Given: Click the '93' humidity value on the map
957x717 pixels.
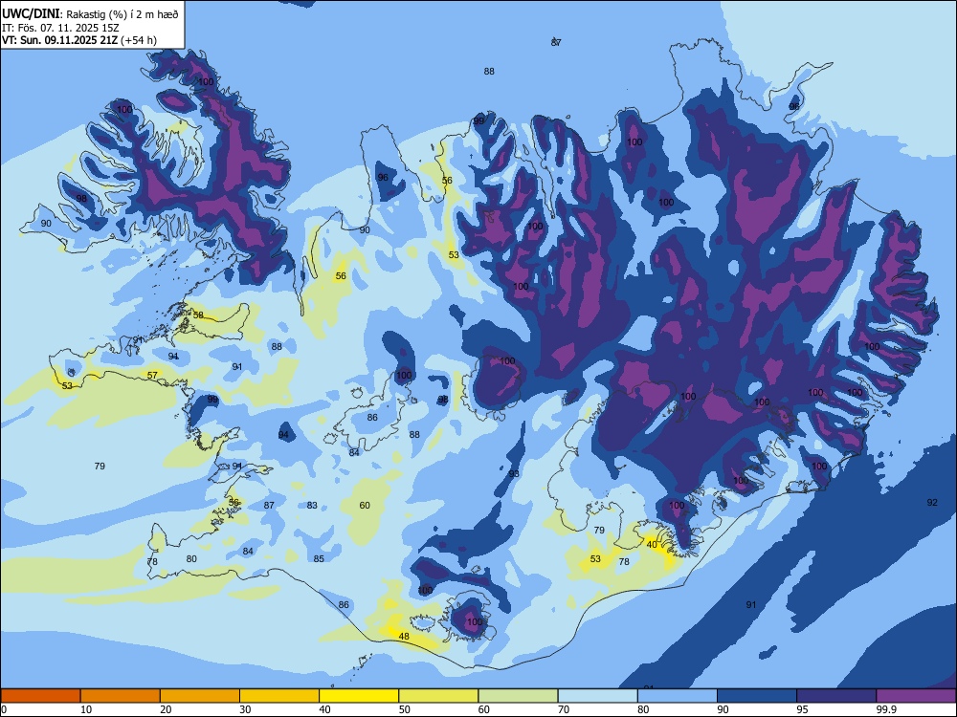Looking at the screenshot, I should (514, 474).
